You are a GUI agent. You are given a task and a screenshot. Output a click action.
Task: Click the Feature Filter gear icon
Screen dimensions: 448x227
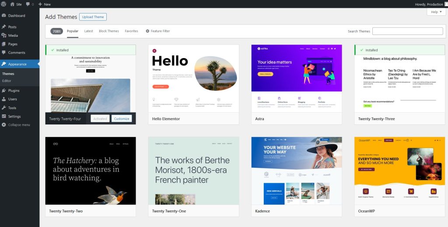point(147,31)
